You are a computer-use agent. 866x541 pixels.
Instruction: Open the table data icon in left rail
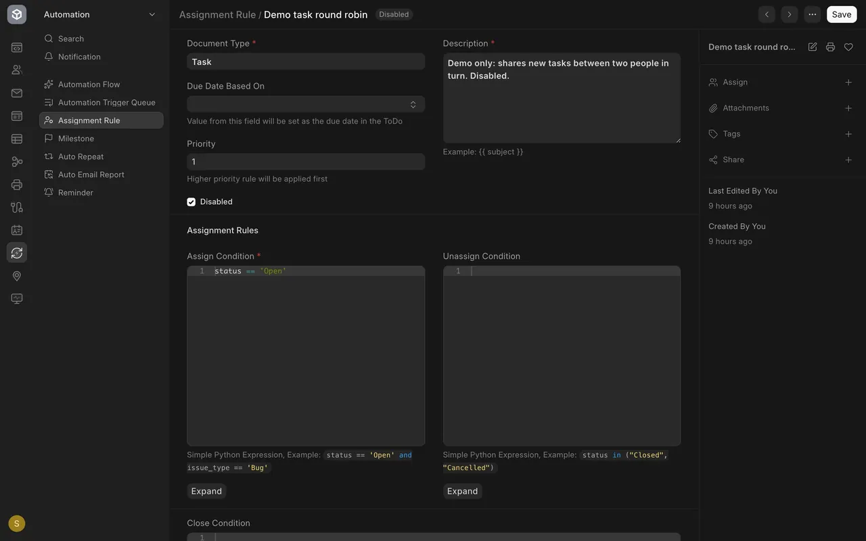coord(17,139)
